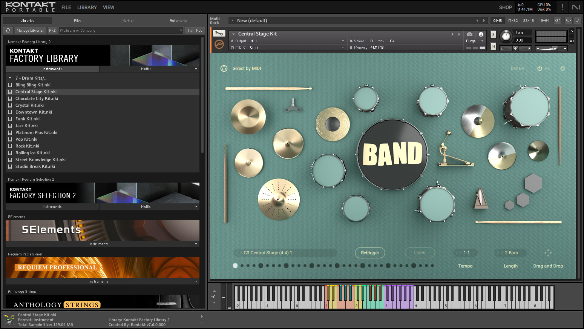
Task: Toggle Instr Nav panel
Action: tap(195, 30)
